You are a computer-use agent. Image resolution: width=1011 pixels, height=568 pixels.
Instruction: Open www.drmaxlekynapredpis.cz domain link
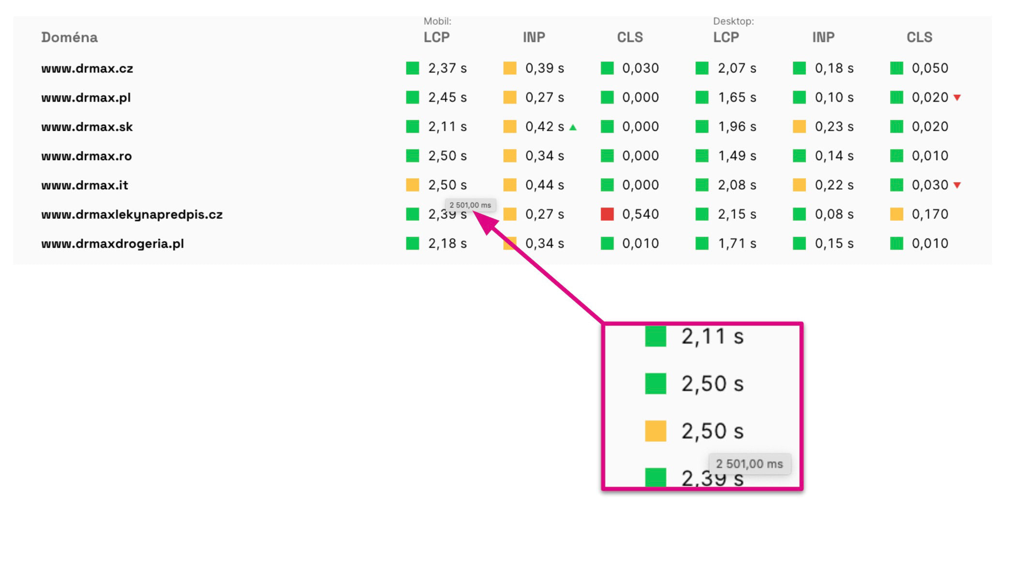[x=132, y=214]
